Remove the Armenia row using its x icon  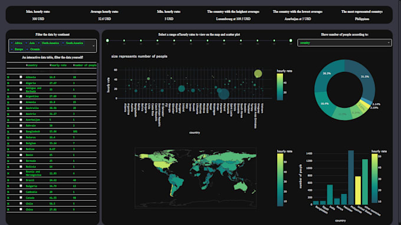(x=8, y=102)
